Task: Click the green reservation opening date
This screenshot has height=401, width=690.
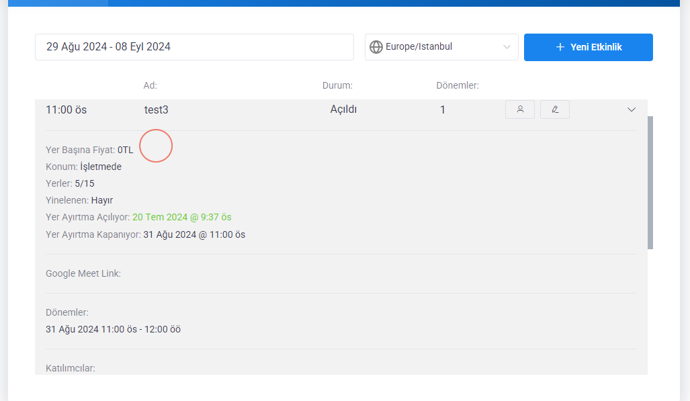Action: click(181, 217)
